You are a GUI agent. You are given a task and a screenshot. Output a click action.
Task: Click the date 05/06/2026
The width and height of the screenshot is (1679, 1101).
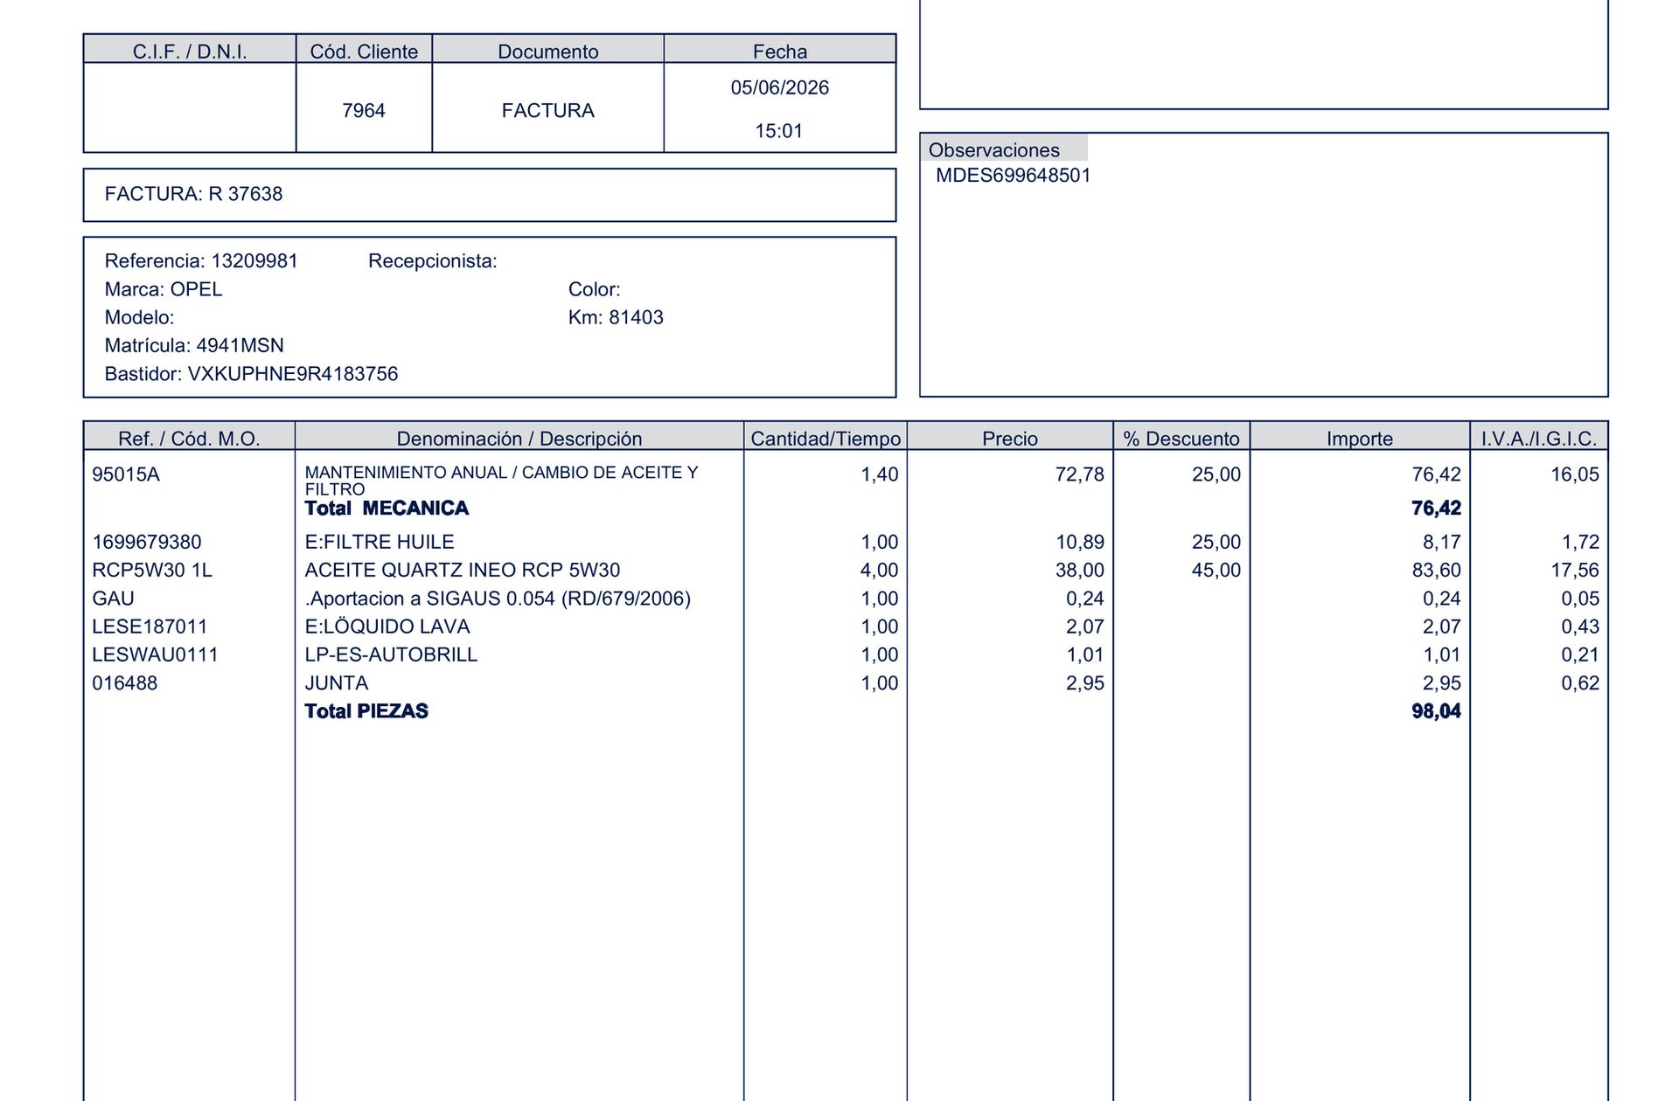click(x=780, y=87)
